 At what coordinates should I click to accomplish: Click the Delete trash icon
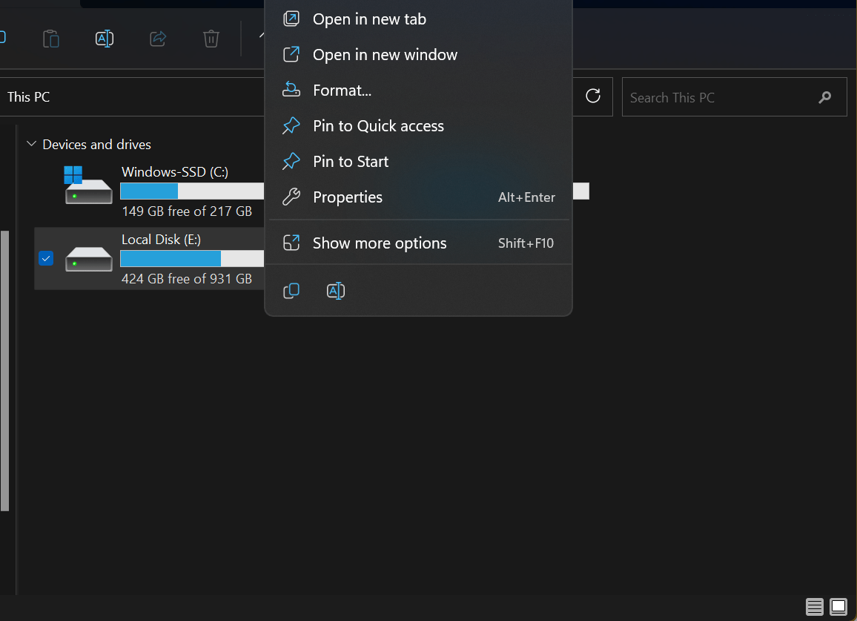point(211,38)
